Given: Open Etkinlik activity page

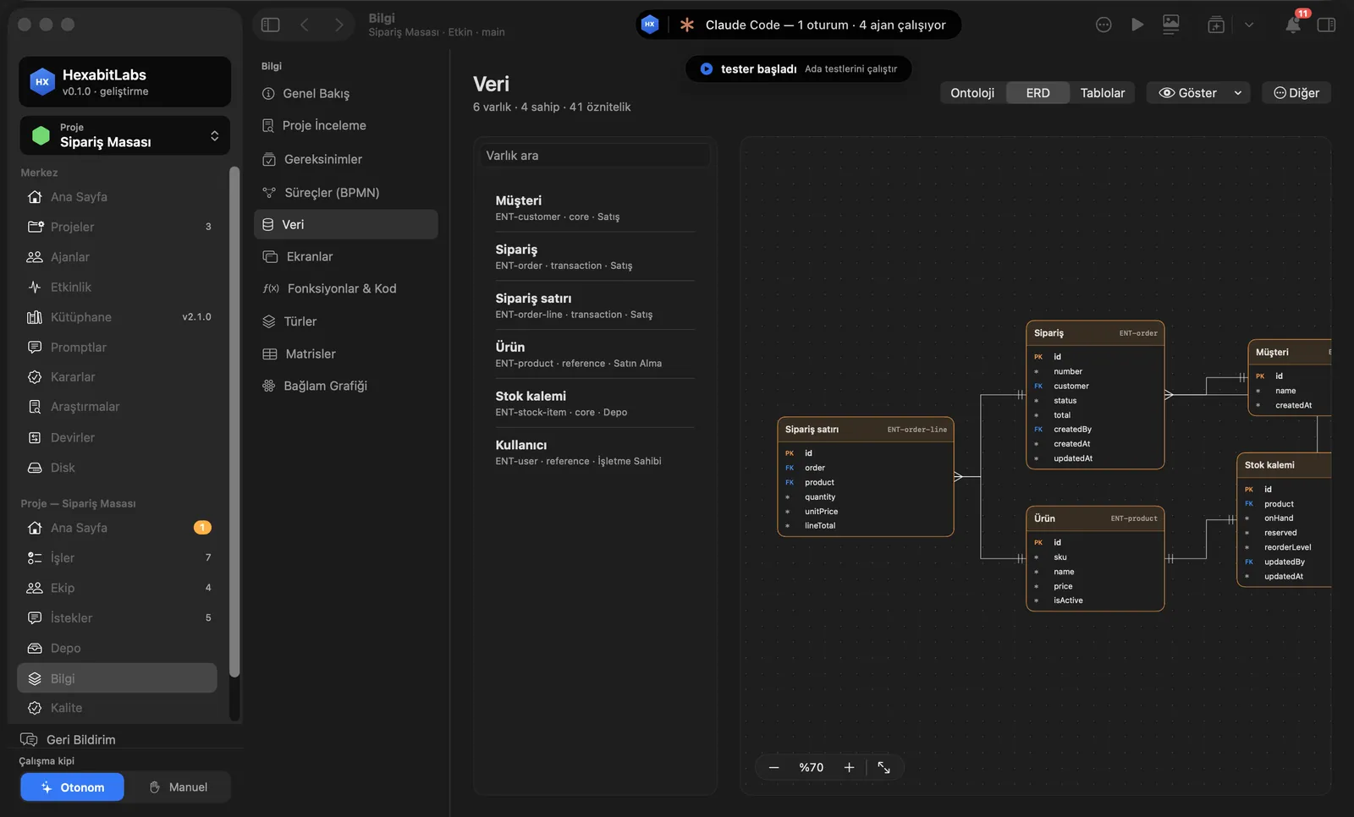Looking at the screenshot, I should (x=118, y=288).
